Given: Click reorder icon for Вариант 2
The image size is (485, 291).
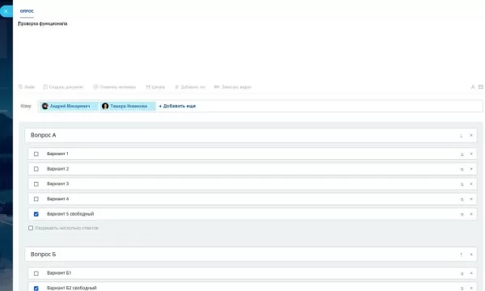Looking at the screenshot, I should tap(462, 169).
